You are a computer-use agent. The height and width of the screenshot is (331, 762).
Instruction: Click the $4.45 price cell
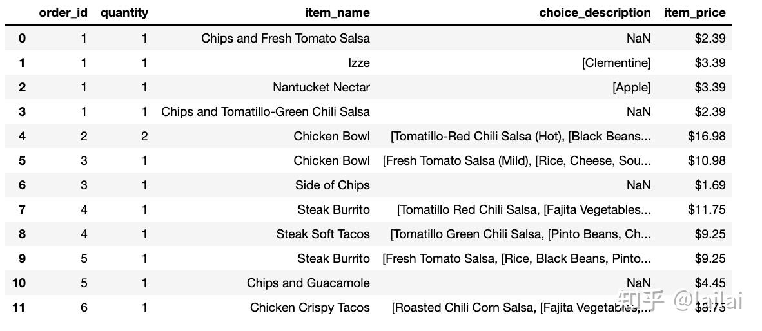(x=710, y=283)
